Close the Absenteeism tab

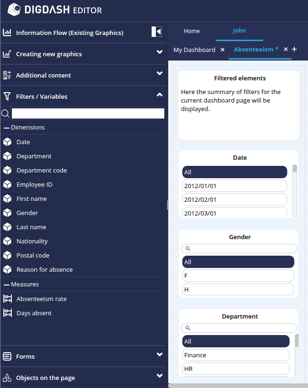[x=286, y=49]
